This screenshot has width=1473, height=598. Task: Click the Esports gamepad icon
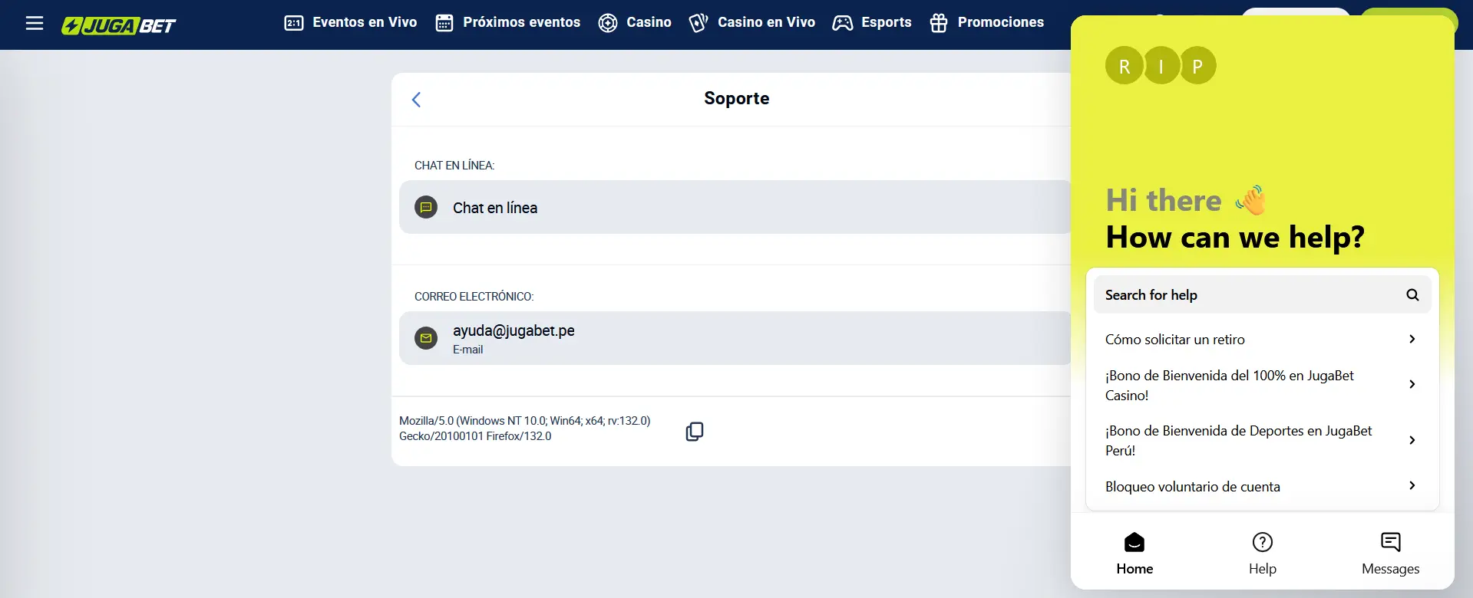click(843, 23)
